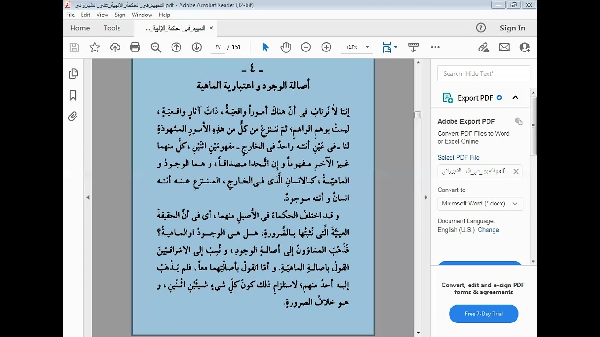Open the File menu
The image size is (600, 337).
point(70,15)
